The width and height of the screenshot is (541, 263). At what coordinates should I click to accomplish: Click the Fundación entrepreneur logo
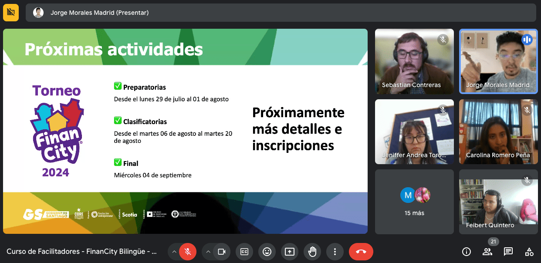[102, 214]
